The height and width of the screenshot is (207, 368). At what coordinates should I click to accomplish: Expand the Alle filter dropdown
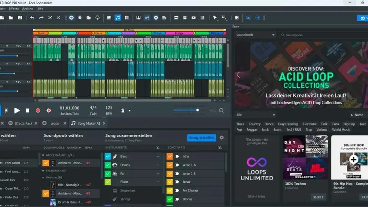[255, 114]
